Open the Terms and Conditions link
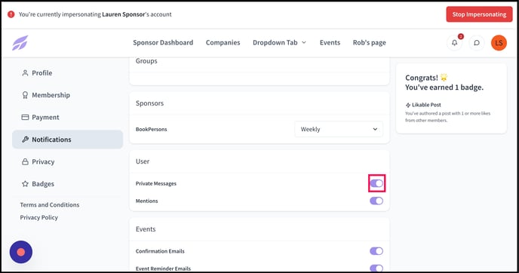519x273 pixels. tap(50, 205)
